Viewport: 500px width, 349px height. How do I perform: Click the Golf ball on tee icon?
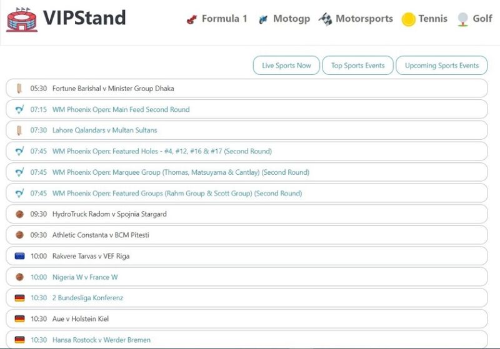(x=462, y=19)
